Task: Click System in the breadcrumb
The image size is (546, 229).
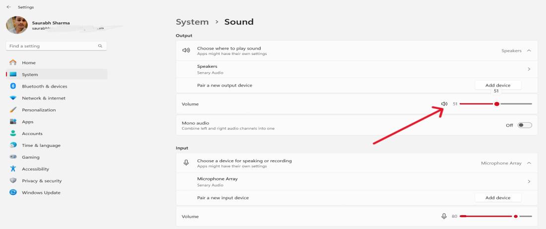Action: point(192,22)
